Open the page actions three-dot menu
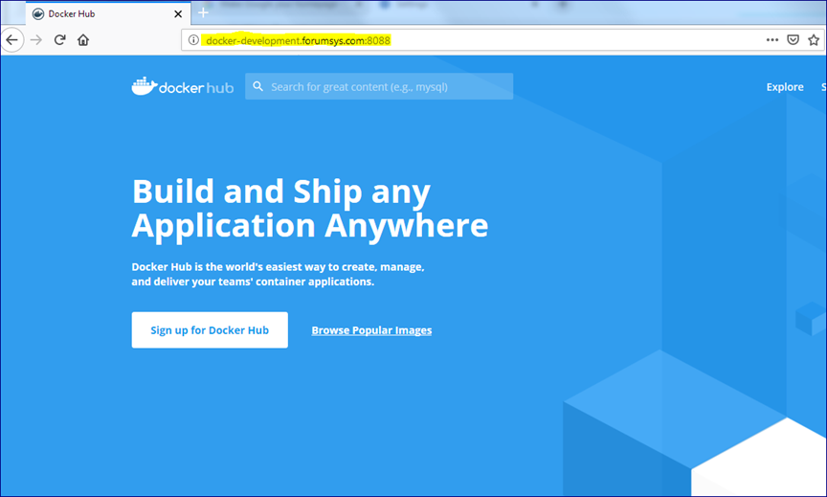 [772, 40]
